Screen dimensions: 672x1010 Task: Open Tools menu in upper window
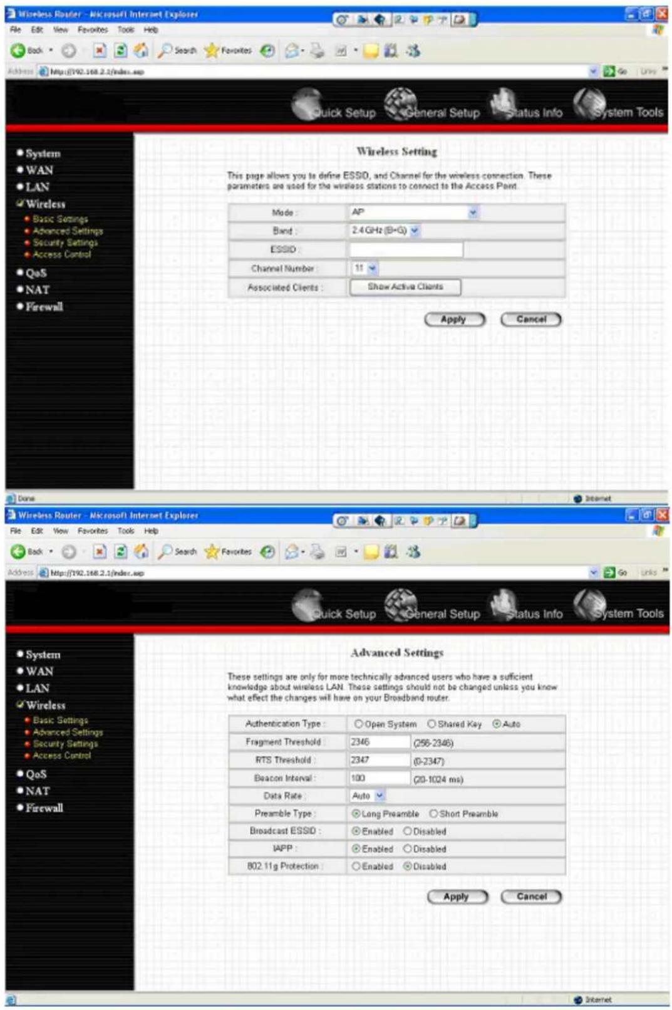tap(126, 29)
